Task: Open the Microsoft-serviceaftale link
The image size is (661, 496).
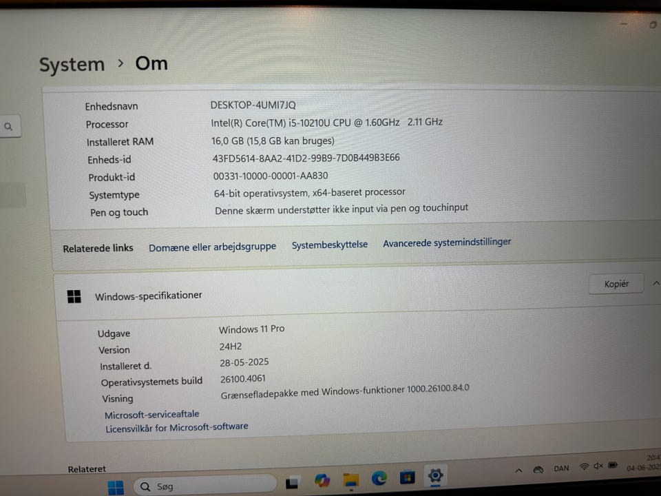Action: pos(151,415)
